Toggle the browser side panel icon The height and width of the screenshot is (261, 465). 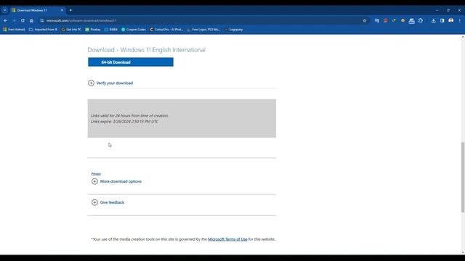coord(442,21)
